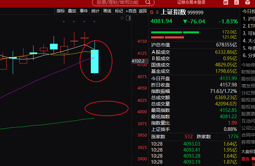This screenshot has height=166, width=255.
Task: Click the 4000 price axis label
Action: coord(142,112)
